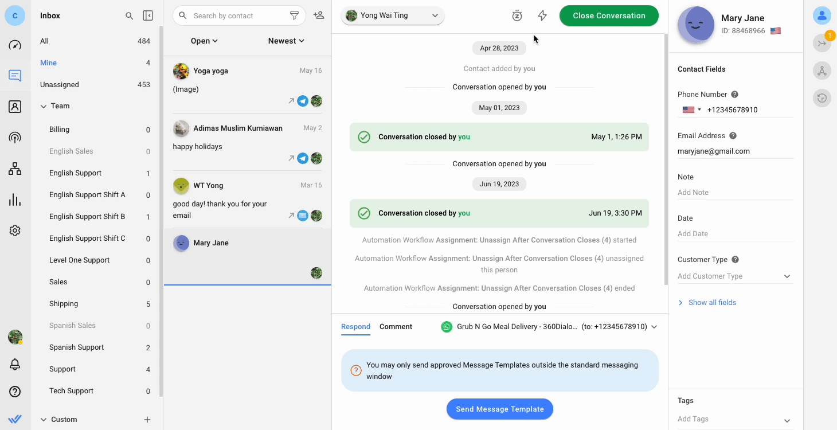837x430 pixels.
Task: Add a custom inbox with plus icon
Action: [x=147, y=420]
